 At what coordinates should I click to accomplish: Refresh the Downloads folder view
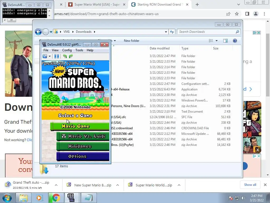[x=172, y=32]
